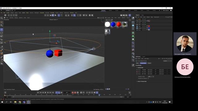Click the Windows Start button

[x=2, y=102]
